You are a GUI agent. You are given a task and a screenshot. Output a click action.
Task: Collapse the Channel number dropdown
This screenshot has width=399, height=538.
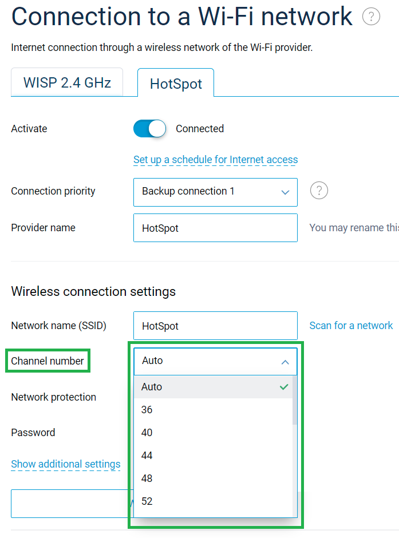pyautogui.click(x=215, y=361)
